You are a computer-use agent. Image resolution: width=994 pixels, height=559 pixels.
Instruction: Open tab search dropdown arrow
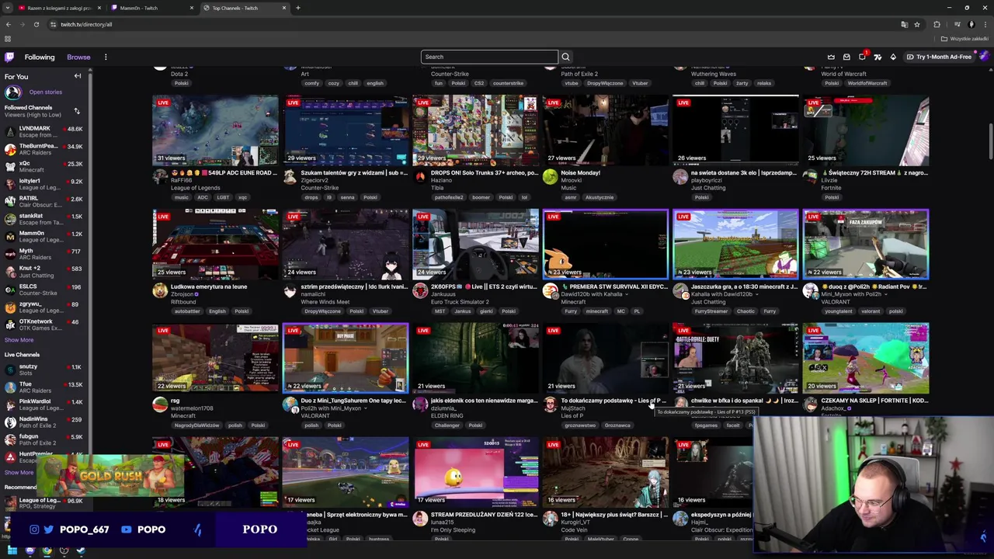[x=6, y=8]
